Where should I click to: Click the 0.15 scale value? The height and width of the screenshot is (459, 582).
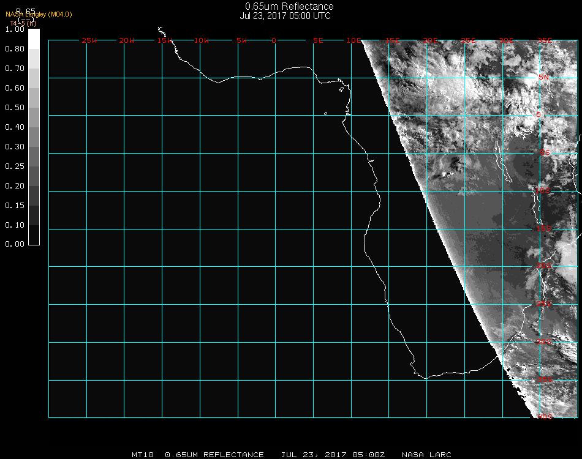tap(15, 206)
